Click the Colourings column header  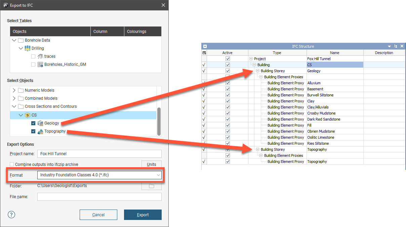coord(143,32)
